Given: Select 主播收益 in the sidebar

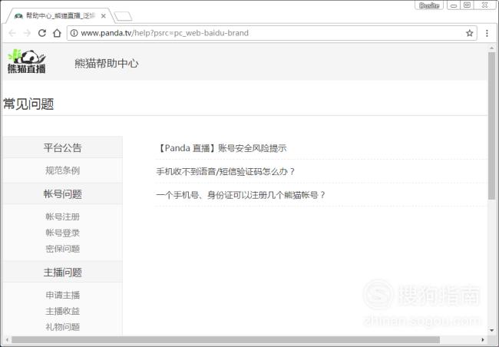Looking at the screenshot, I should tap(62, 311).
